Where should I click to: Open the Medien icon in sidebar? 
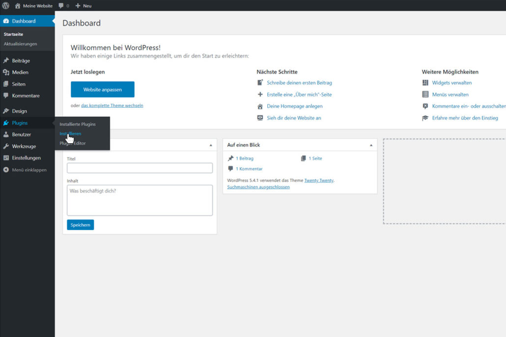[6, 72]
